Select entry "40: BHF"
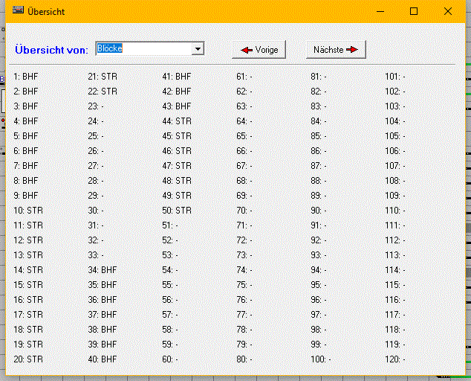This screenshot has height=381, width=471. coord(102,359)
